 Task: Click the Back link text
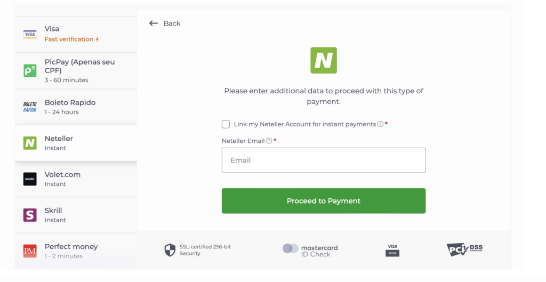click(172, 23)
